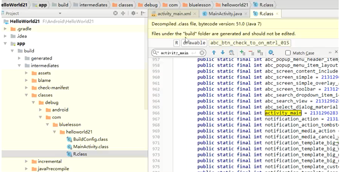The image size is (352, 172).
Task: Go to previous search occurrence
Action: [214, 53]
